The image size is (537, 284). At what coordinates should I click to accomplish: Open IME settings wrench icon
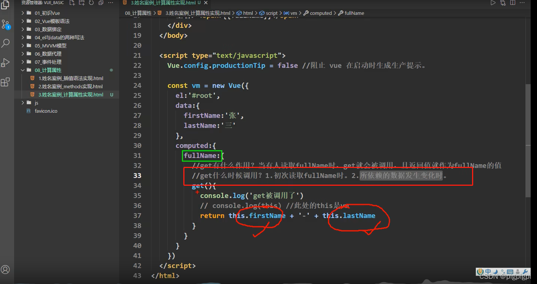526,272
